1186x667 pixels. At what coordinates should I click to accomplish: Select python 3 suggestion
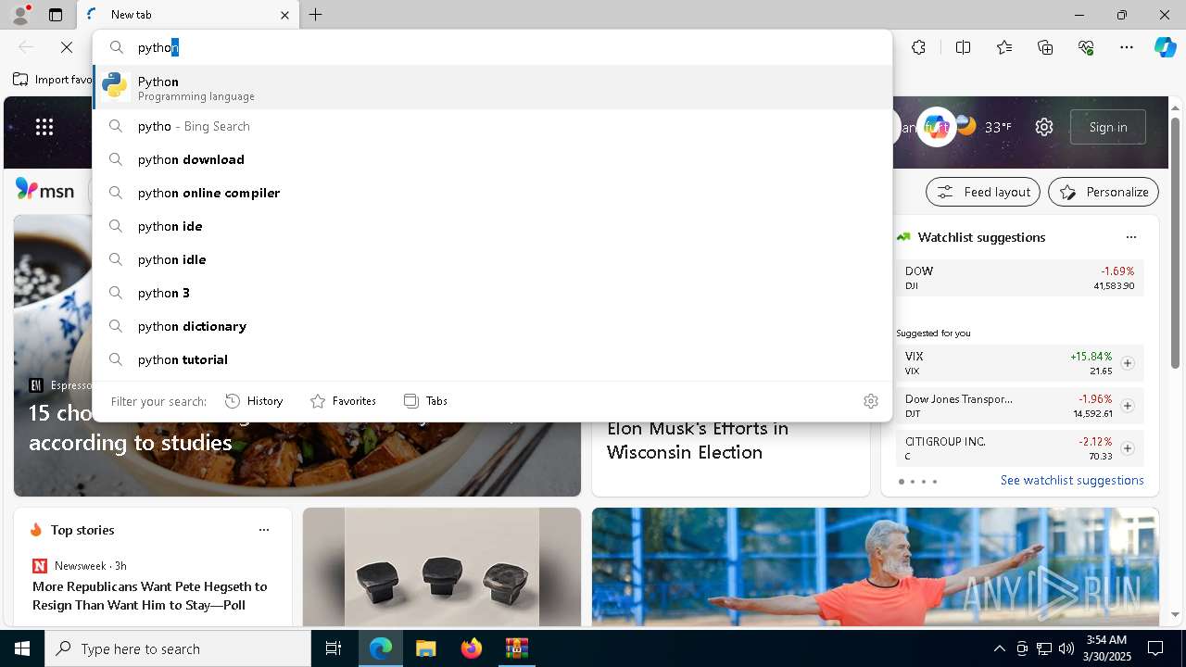[x=492, y=293]
